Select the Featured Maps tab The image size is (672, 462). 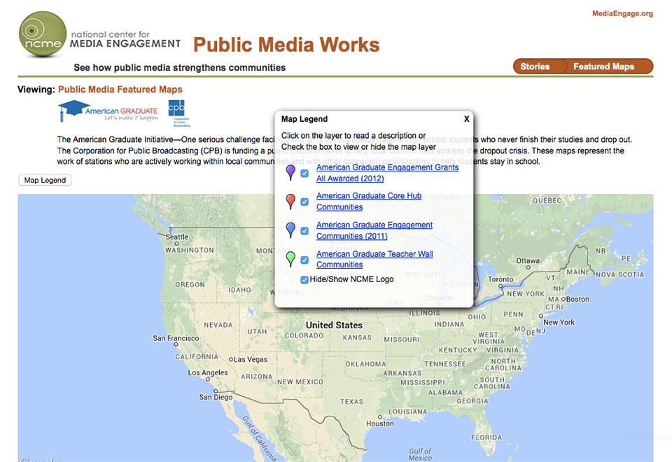pyautogui.click(x=603, y=66)
